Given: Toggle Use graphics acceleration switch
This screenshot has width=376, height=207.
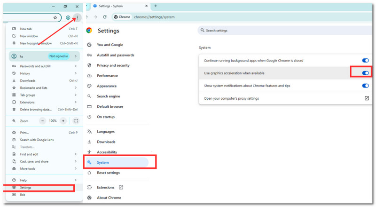Looking at the screenshot, I should pos(366,73).
